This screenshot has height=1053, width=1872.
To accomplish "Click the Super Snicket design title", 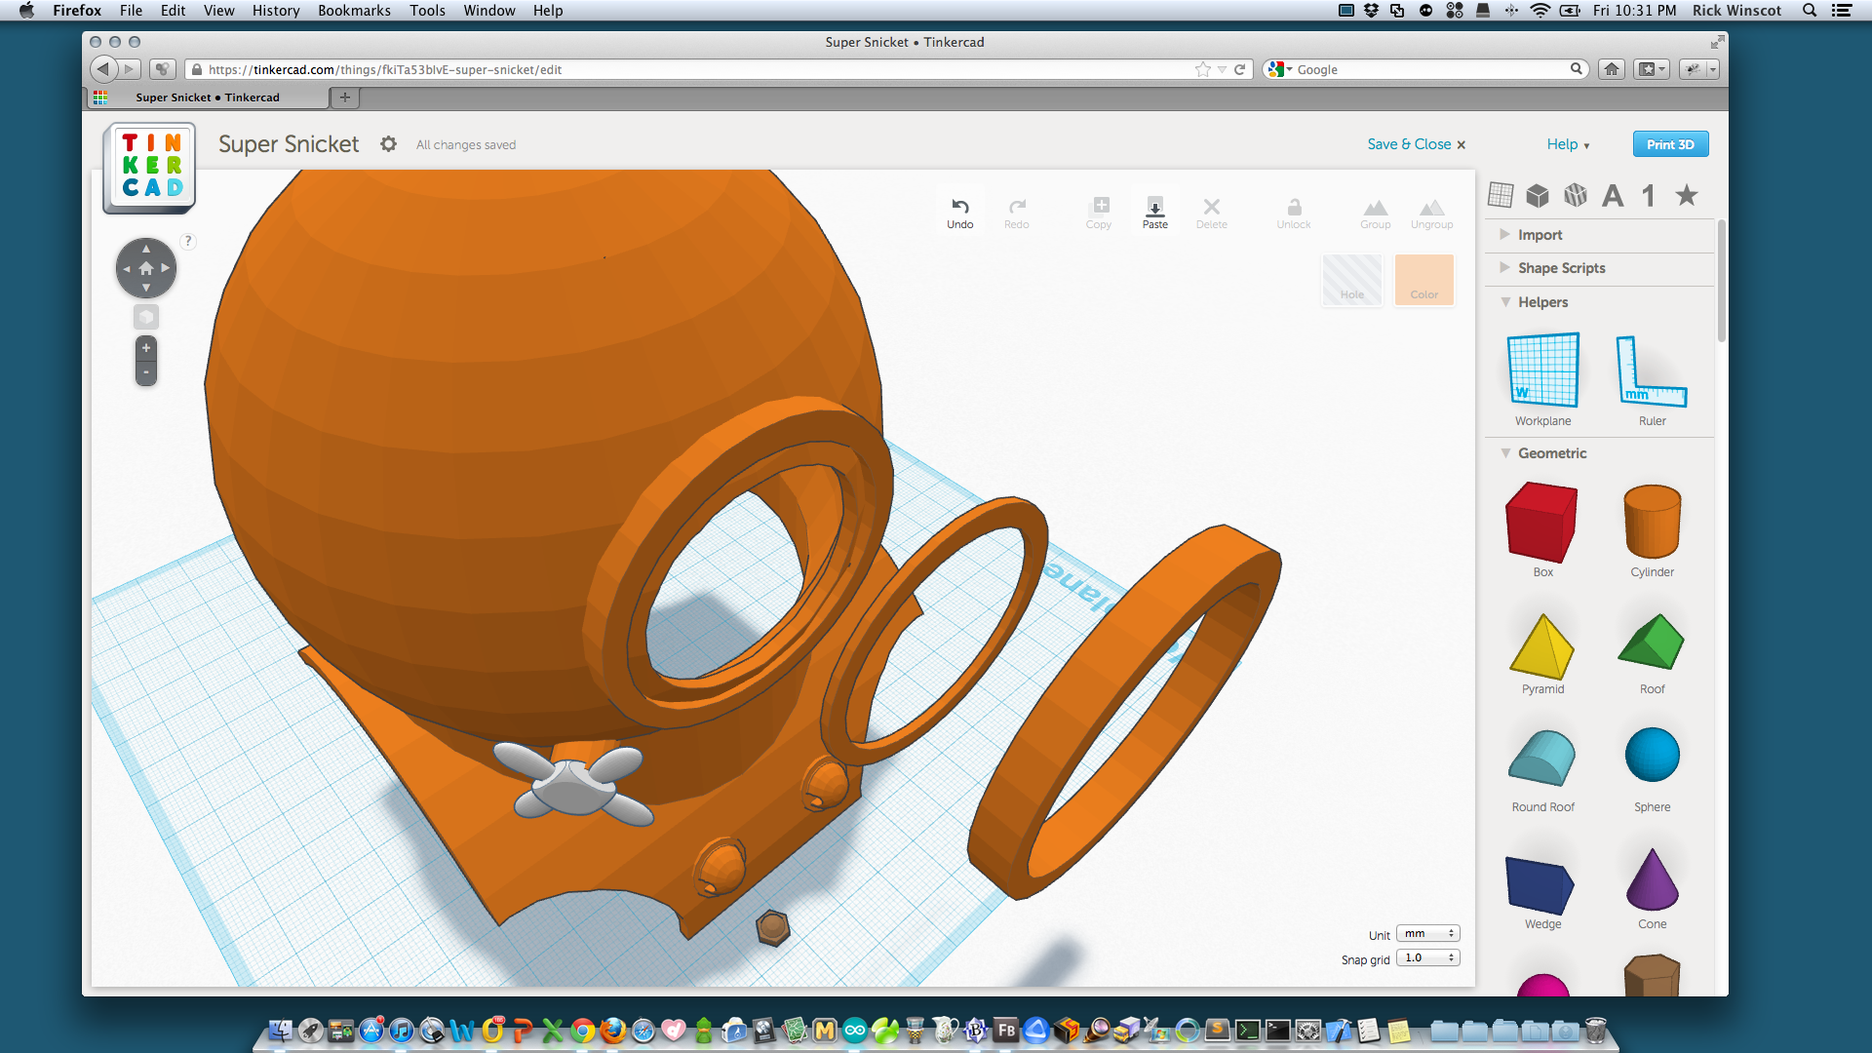I will coord(289,144).
